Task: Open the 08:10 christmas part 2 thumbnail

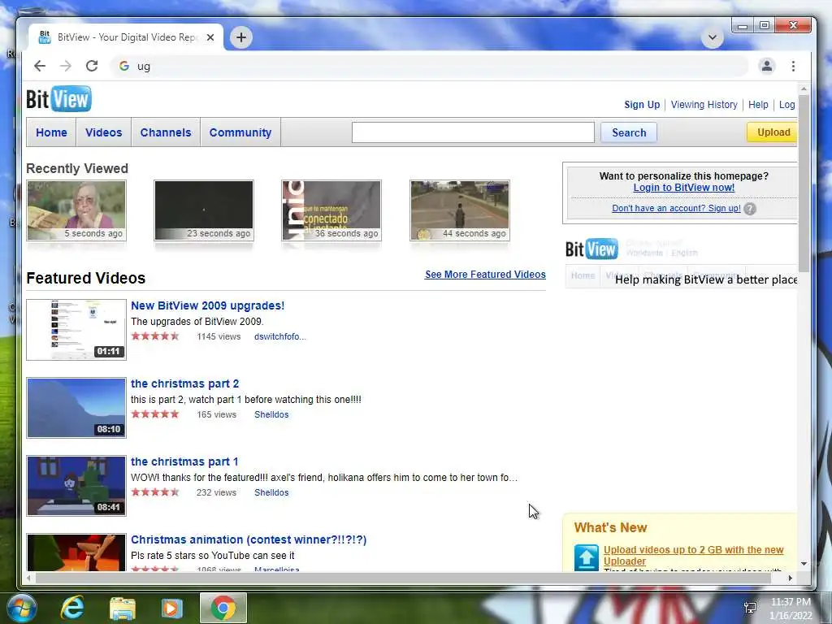Action: click(76, 408)
